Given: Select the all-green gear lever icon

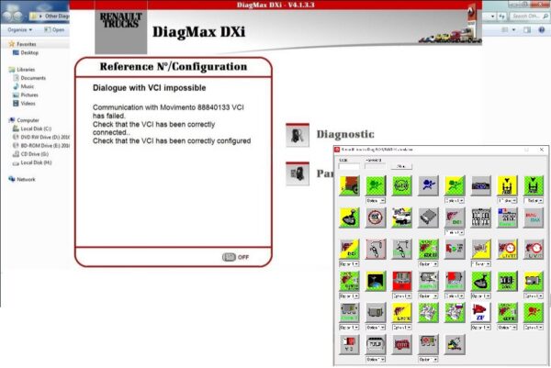Looking at the screenshot, I should 480,281.
